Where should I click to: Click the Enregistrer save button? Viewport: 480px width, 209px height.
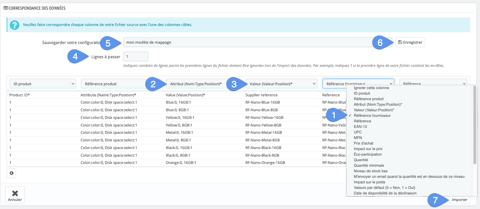tap(410, 42)
